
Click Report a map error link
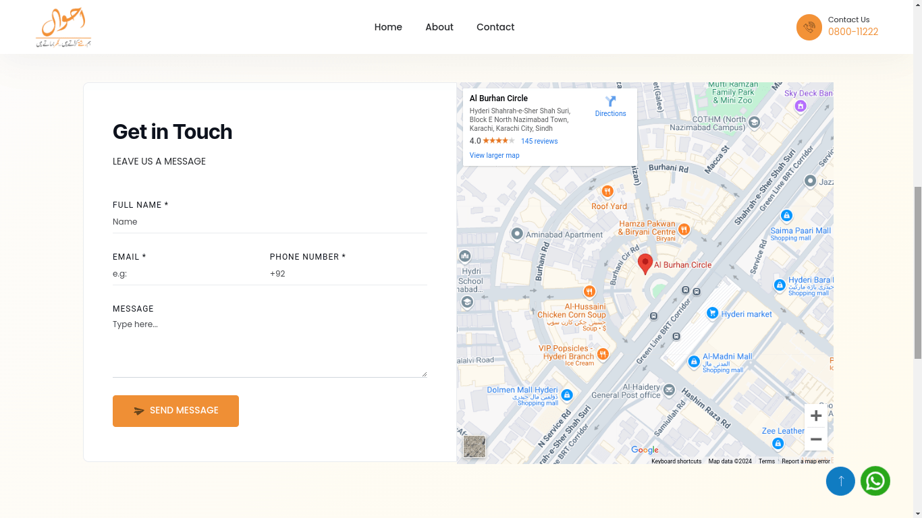(x=806, y=461)
